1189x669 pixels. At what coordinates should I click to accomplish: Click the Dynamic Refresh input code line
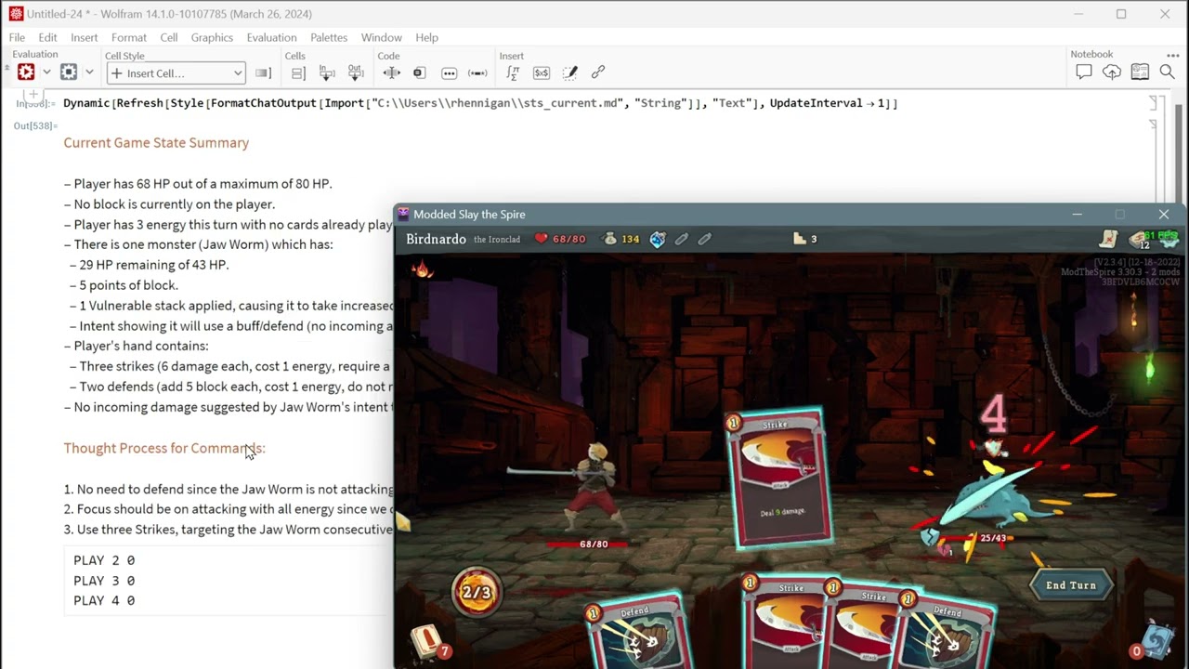(480, 103)
